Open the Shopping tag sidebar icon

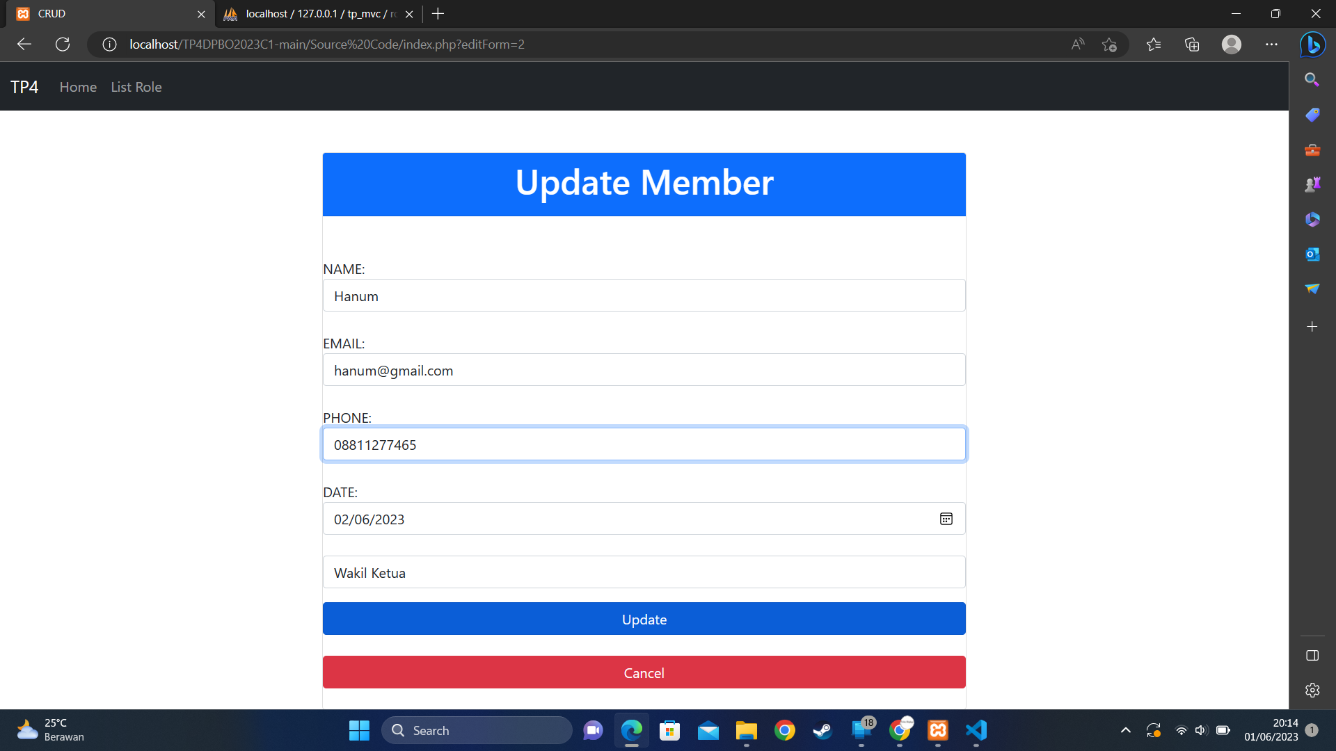(x=1312, y=115)
